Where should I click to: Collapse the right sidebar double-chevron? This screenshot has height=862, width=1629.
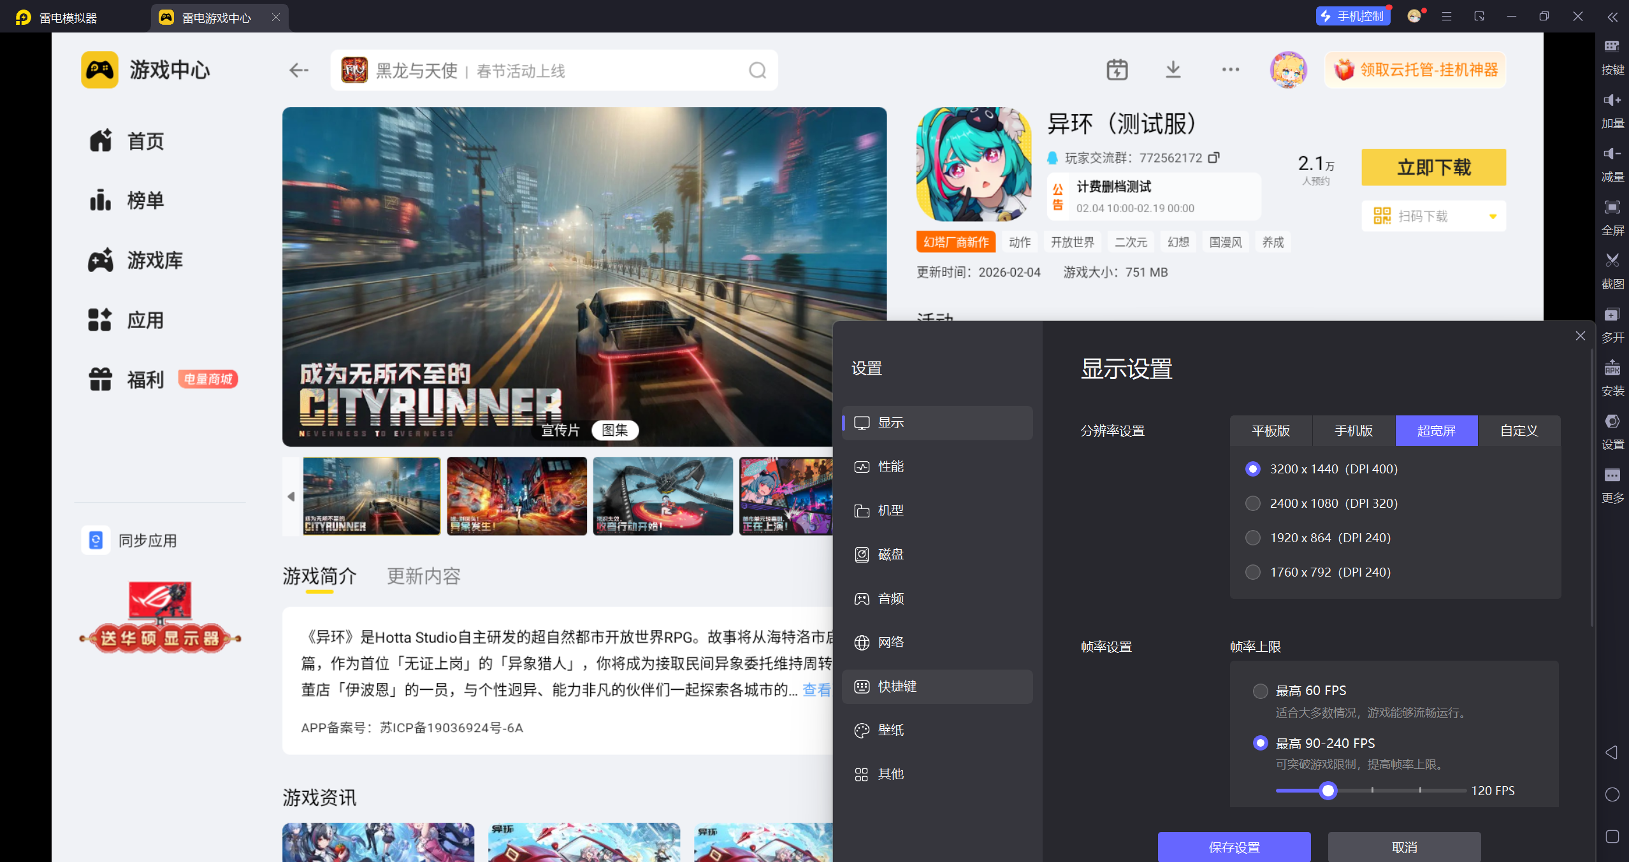pos(1612,17)
